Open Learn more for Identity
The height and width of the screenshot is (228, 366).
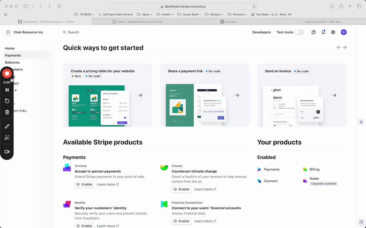pyautogui.click(x=108, y=226)
